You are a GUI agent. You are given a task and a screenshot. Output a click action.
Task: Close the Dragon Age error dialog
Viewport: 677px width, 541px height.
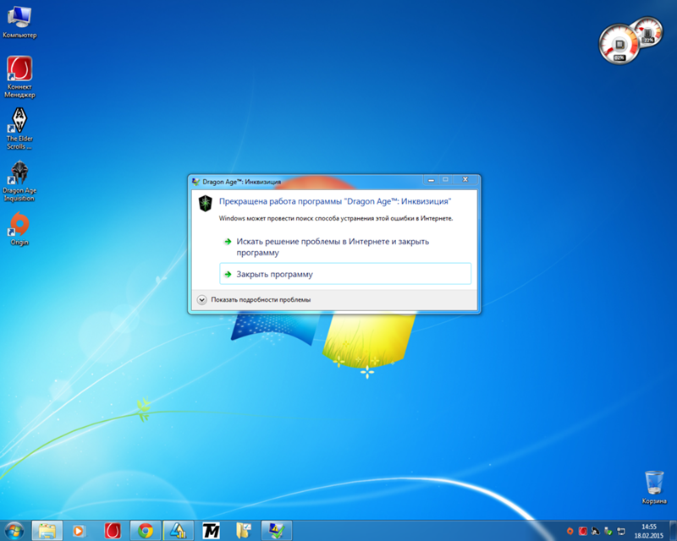(465, 179)
